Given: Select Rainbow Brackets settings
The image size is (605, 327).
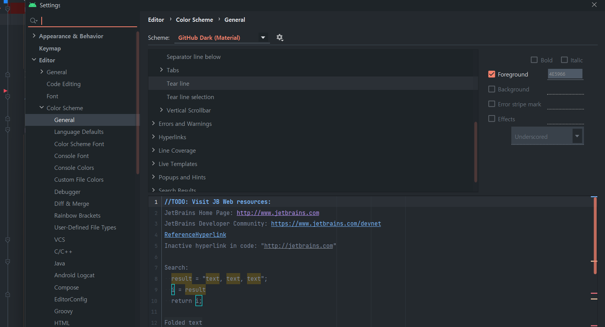Looking at the screenshot, I should pos(77,215).
